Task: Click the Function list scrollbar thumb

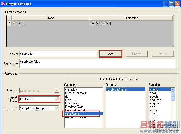Action: (173, 97)
